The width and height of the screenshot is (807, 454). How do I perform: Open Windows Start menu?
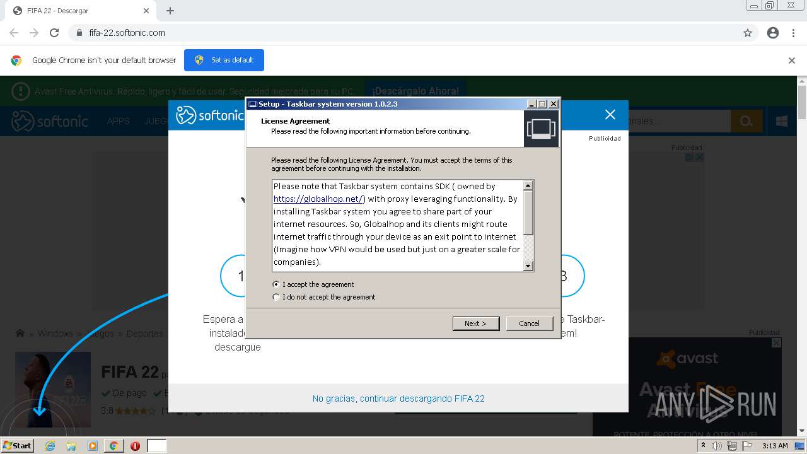click(17, 445)
